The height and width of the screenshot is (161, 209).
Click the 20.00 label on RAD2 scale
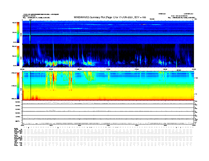14,32
